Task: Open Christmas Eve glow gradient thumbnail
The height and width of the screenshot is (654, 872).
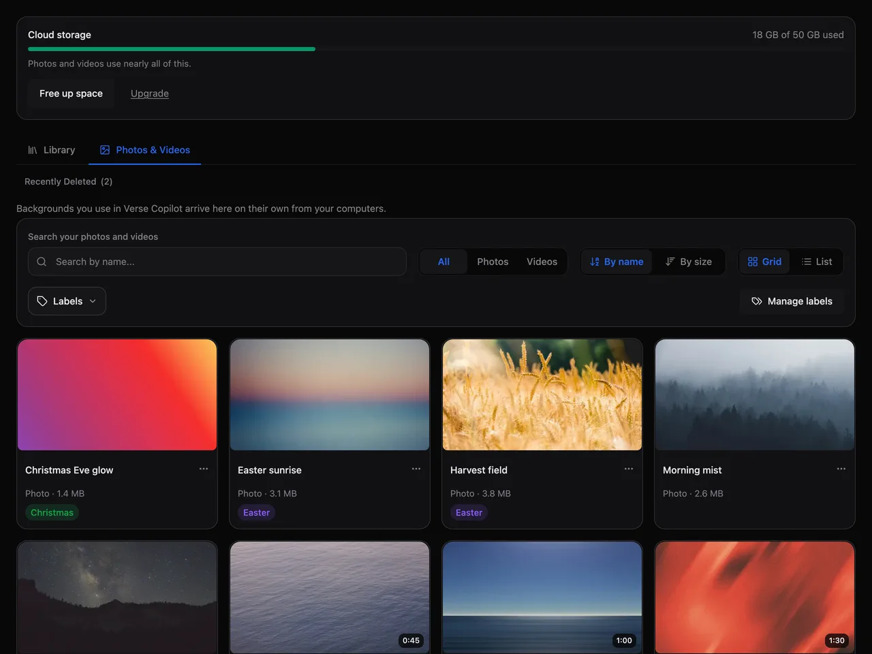Action: pyautogui.click(x=117, y=394)
